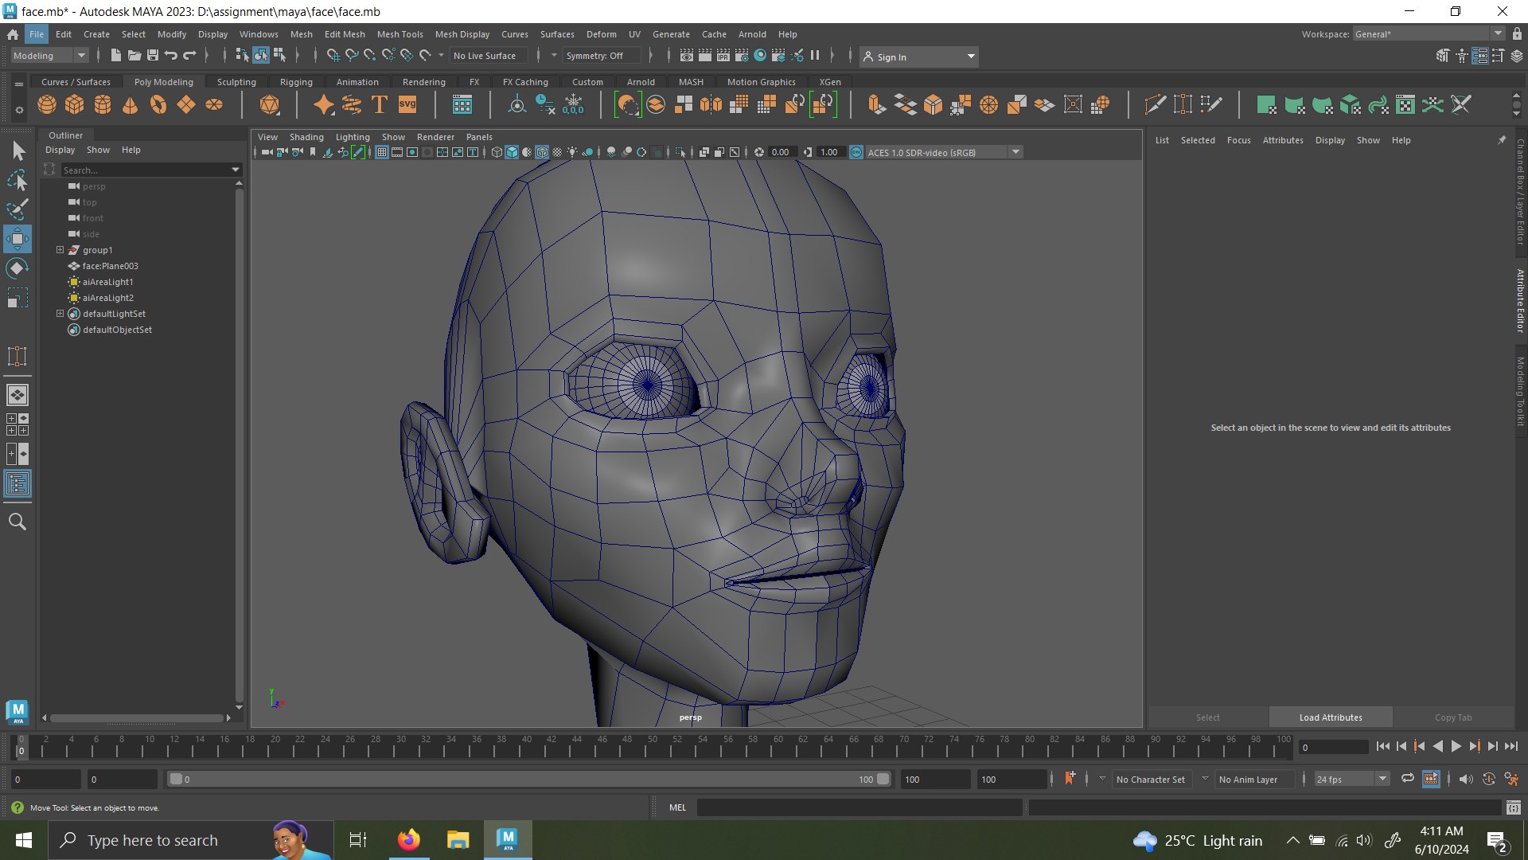
Task: Open the 24 fps frame rate dropdown
Action: pos(1351,779)
